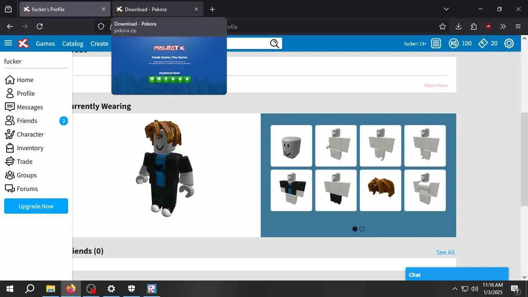Reload the current page
This screenshot has width=528, height=297.
(40, 26)
